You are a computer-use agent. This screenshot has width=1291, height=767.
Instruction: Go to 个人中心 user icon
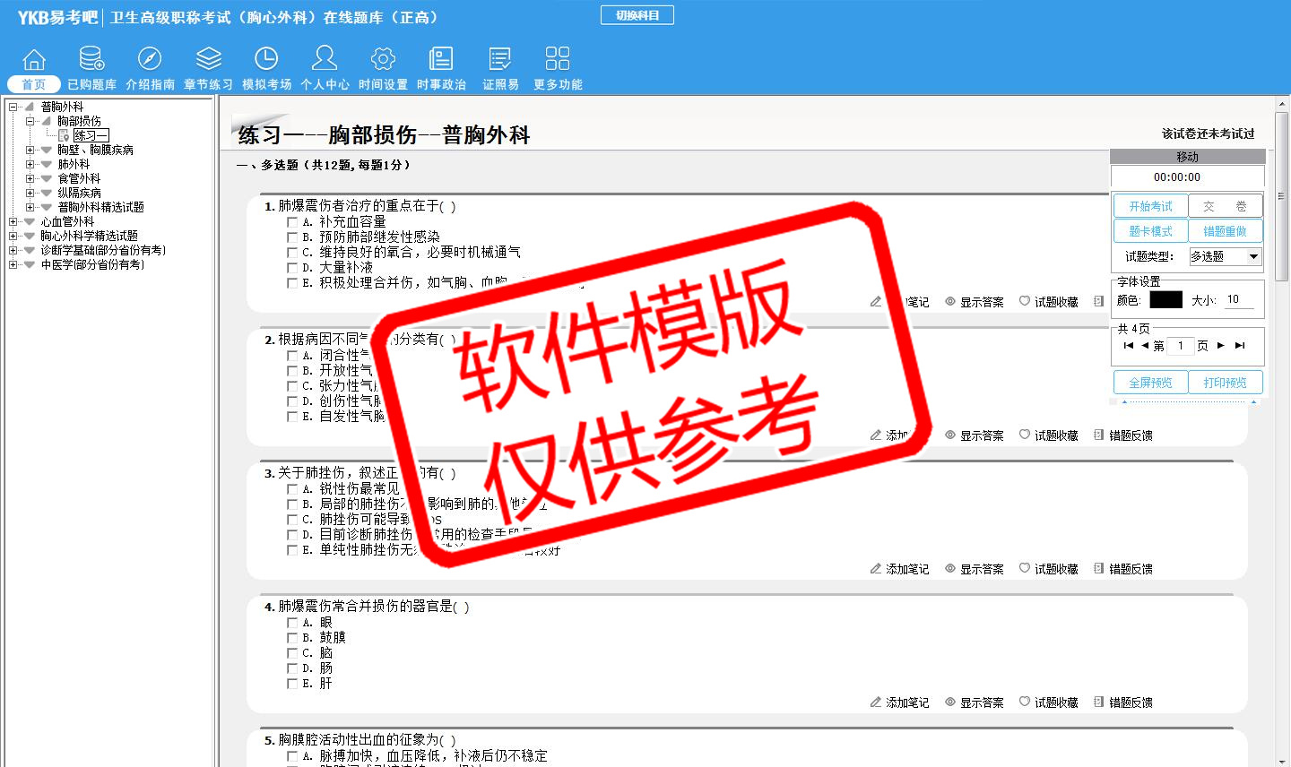(x=325, y=59)
